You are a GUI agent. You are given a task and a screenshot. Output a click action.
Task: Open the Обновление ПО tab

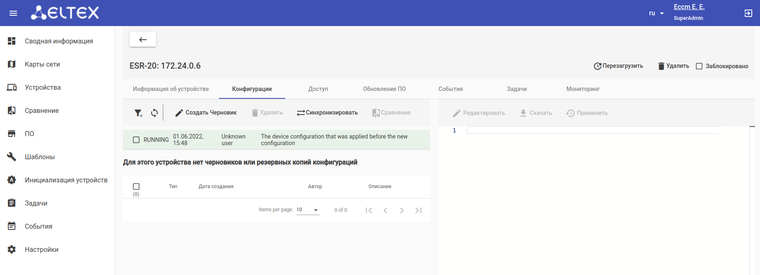point(384,89)
